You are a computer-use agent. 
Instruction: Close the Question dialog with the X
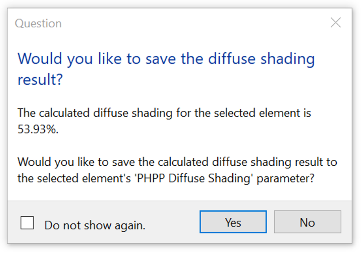[335, 23]
